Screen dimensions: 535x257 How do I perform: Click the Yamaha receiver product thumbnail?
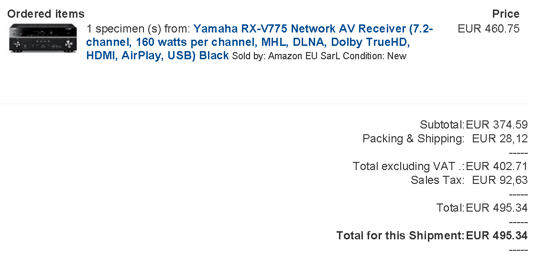(42, 38)
